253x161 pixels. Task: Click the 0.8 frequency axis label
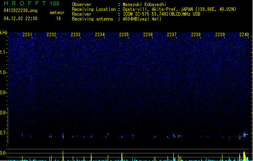(3, 113)
